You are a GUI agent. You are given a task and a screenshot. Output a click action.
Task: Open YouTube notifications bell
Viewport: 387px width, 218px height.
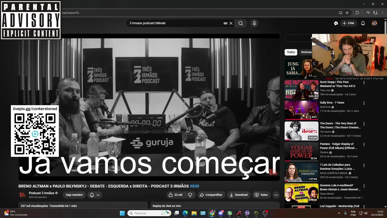(x=363, y=23)
